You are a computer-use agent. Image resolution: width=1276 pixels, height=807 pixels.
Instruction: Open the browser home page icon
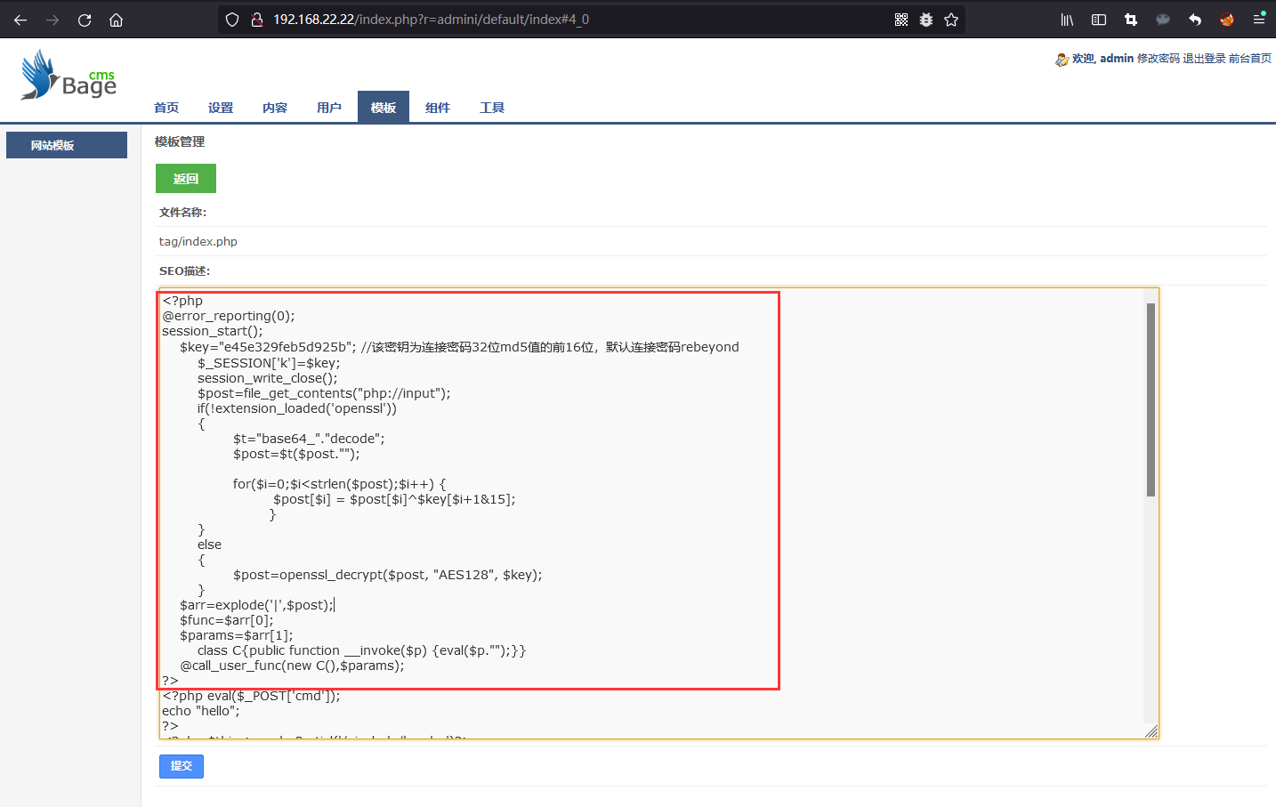click(116, 20)
